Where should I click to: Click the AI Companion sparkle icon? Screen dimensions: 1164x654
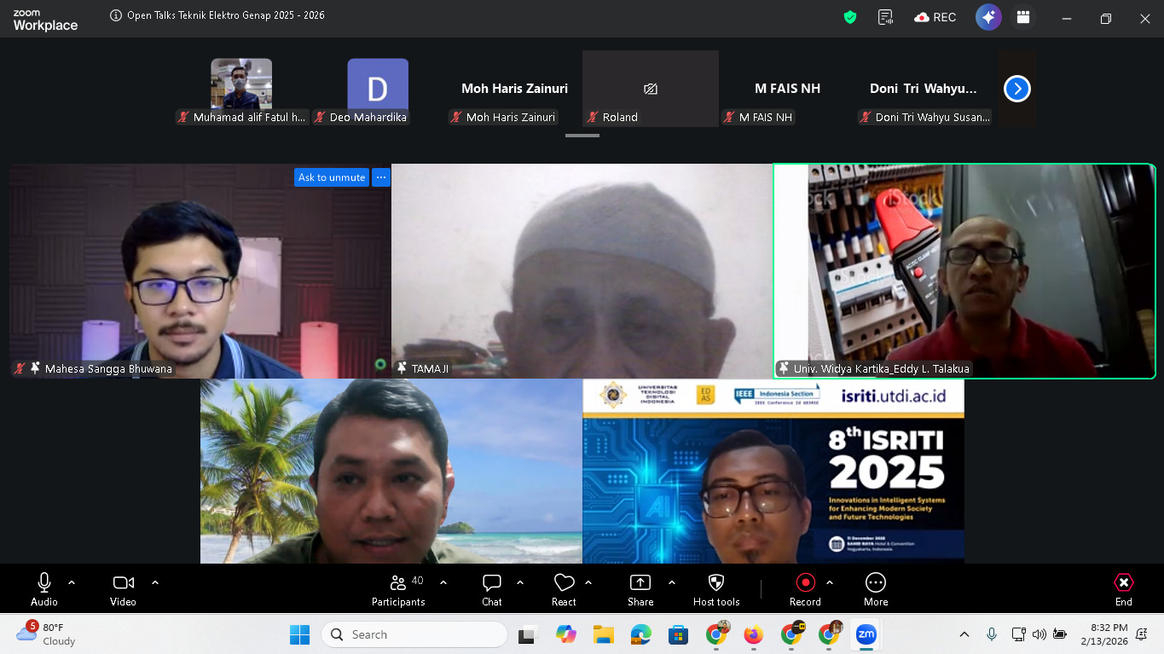[988, 17]
